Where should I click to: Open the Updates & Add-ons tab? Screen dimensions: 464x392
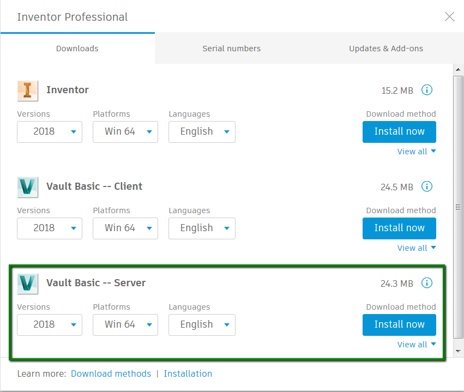click(386, 49)
